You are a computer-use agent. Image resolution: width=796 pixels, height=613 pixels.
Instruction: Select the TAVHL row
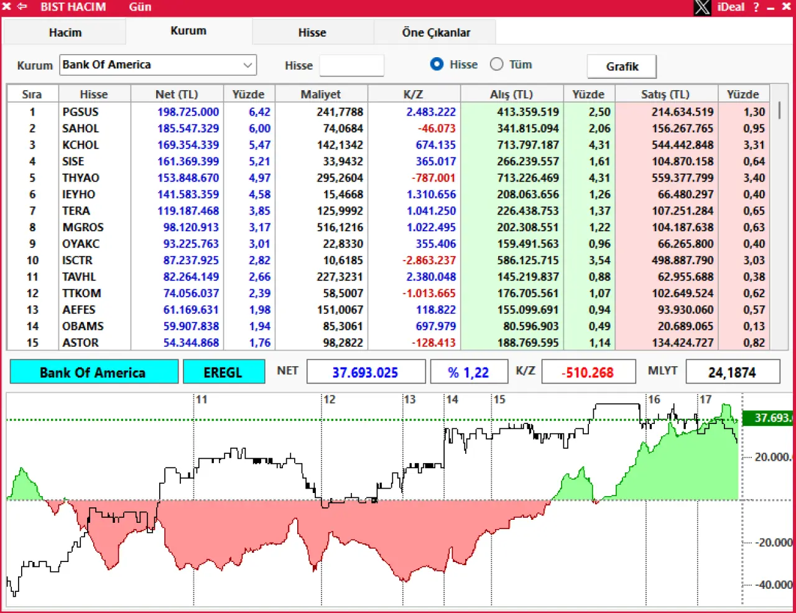coord(388,277)
